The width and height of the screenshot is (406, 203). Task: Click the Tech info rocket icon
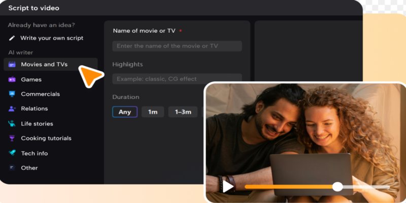coord(12,153)
